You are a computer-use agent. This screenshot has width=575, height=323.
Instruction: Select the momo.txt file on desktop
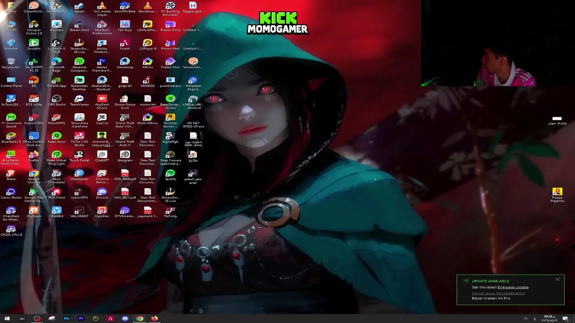[147, 100]
